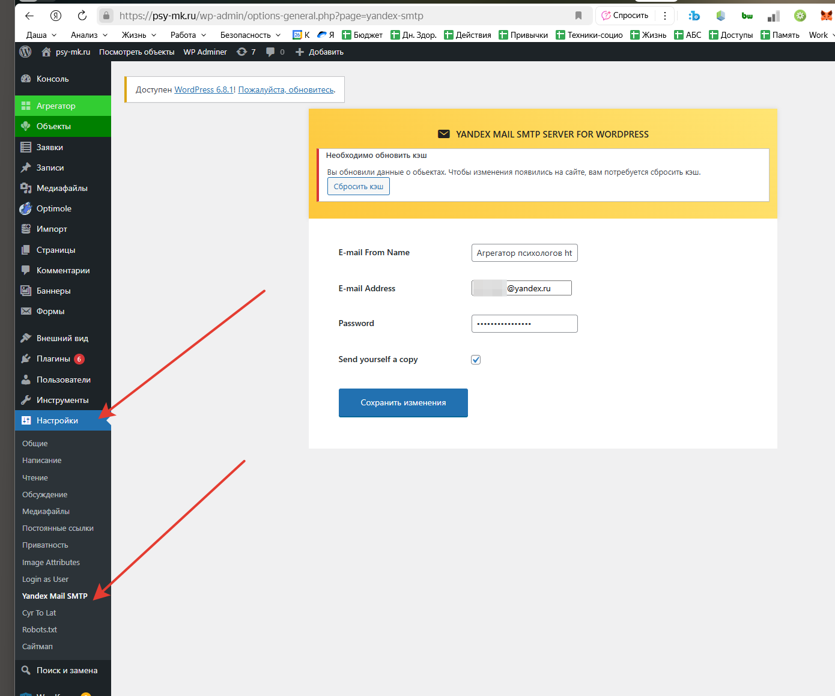
Task: Uncheck the Send yourself a copy checkbox
Action: tap(476, 360)
